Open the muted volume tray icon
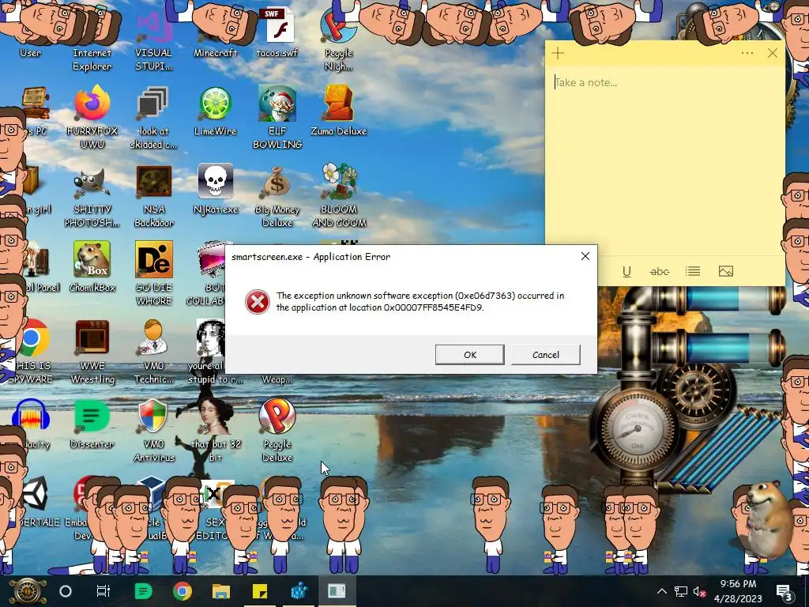The height and width of the screenshot is (607, 809). pos(700,591)
